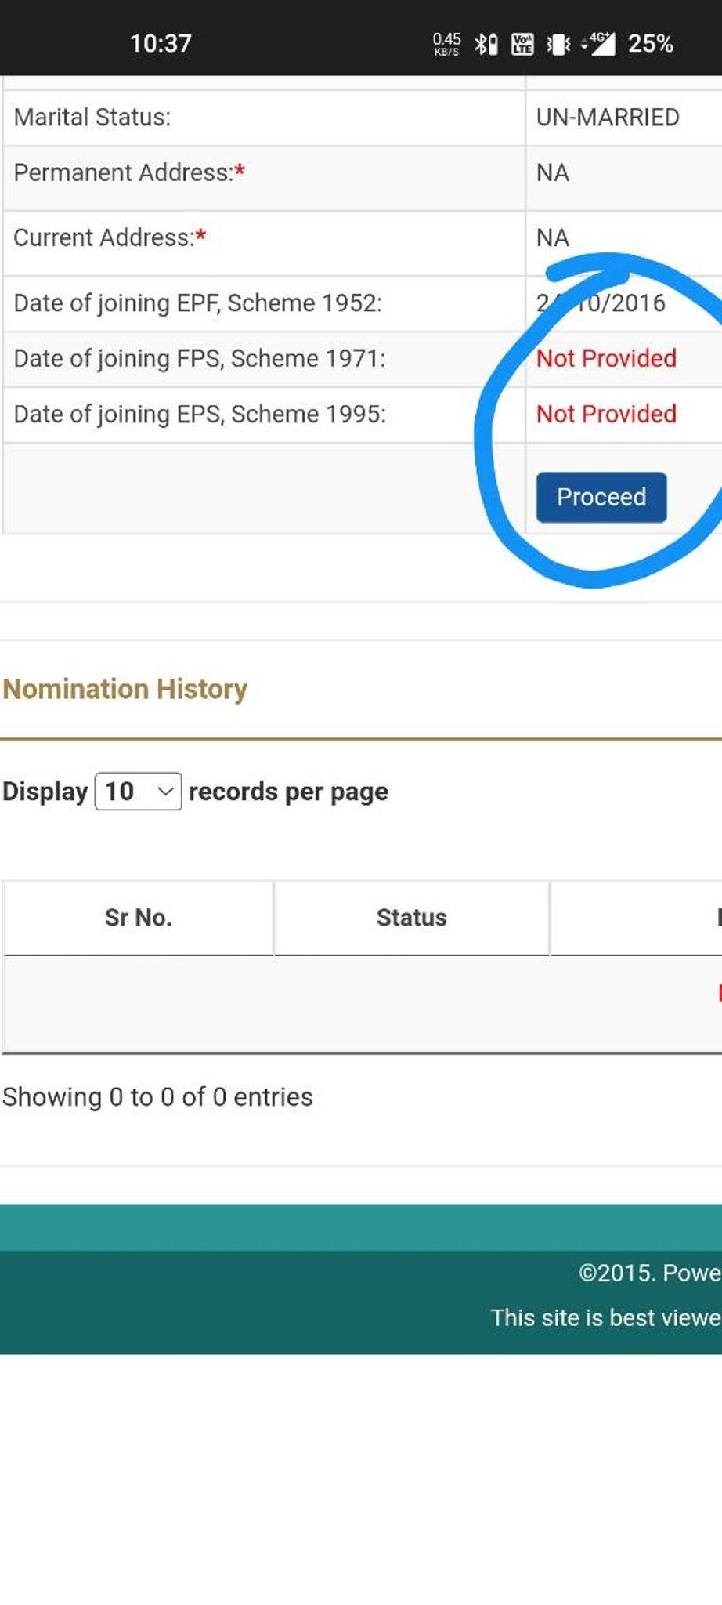Screen dimensions: 722x1605
Task: Click the Marital Status UN-MARRIED value
Action: point(608,118)
